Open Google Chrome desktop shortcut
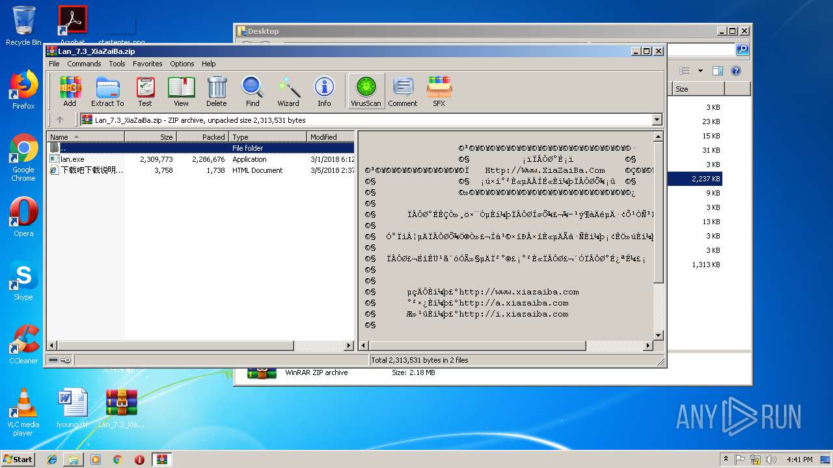Screen dimensions: 833x468 23,158
